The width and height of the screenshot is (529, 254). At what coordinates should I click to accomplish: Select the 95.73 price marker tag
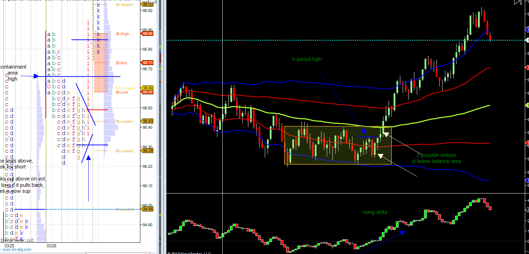[148, 63]
